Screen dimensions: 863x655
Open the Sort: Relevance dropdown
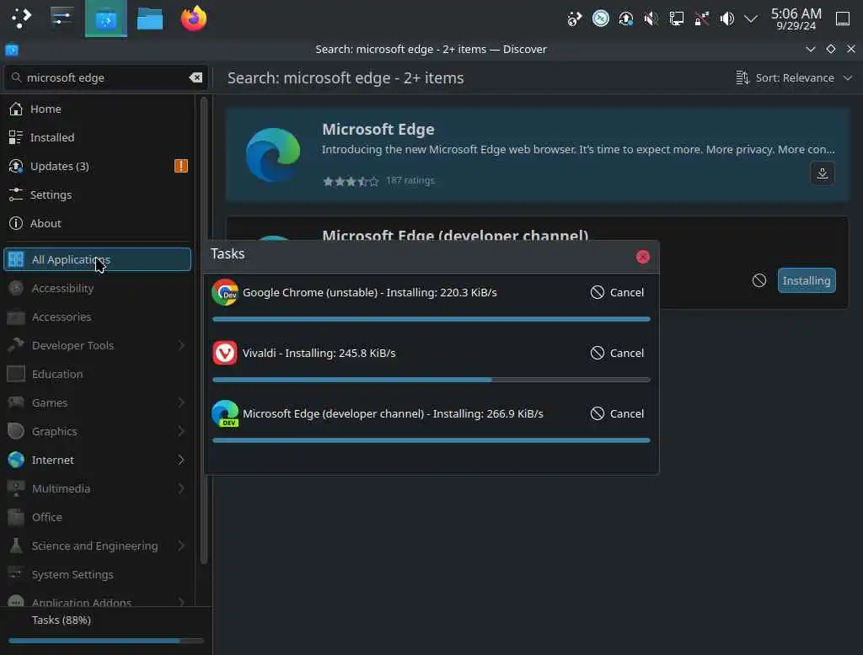794,78
